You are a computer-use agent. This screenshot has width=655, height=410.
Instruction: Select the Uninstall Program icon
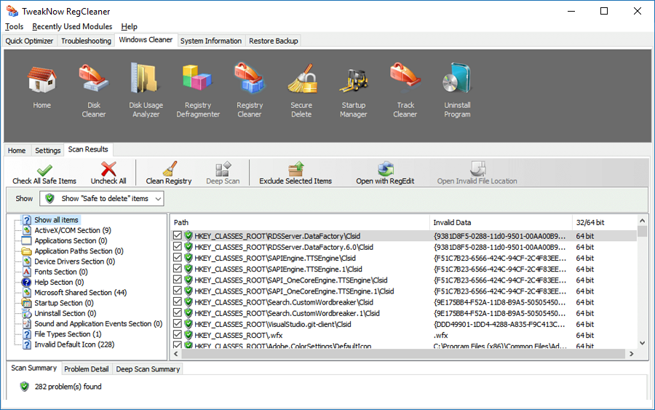[x=457, y=79]
